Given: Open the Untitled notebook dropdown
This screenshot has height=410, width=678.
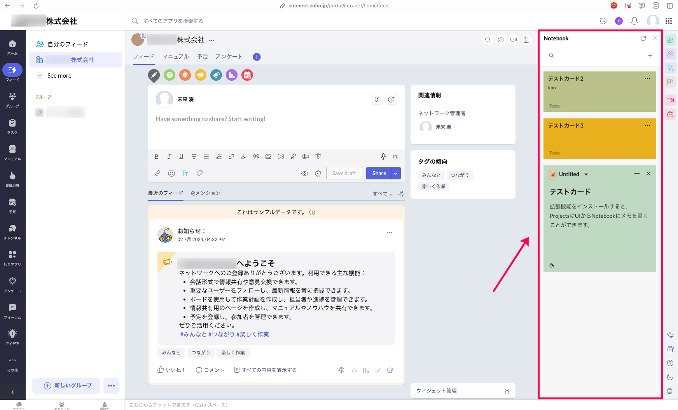Looking at the screenshot, I should (586, 174).
